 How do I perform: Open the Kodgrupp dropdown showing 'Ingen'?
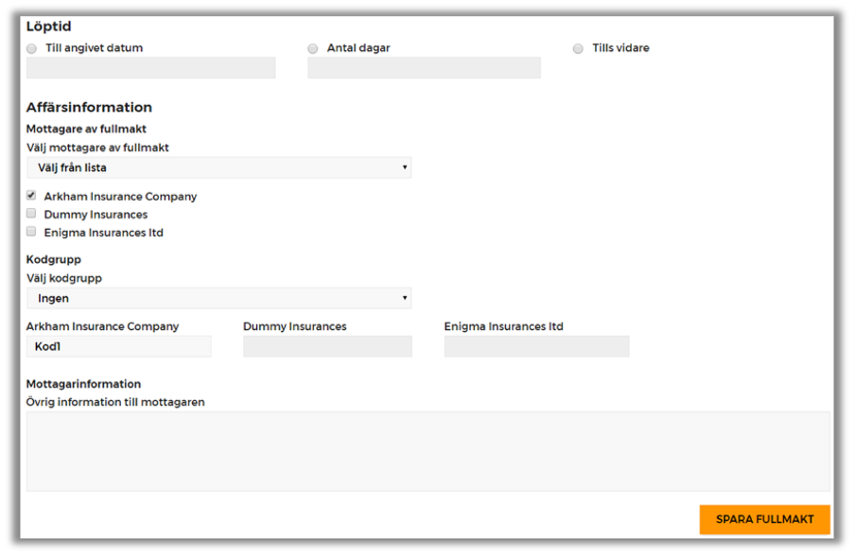(x=218, y=298)
